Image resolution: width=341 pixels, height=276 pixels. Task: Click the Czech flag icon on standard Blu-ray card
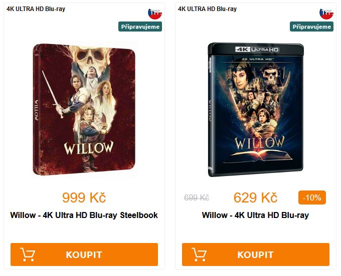(326, 14)
